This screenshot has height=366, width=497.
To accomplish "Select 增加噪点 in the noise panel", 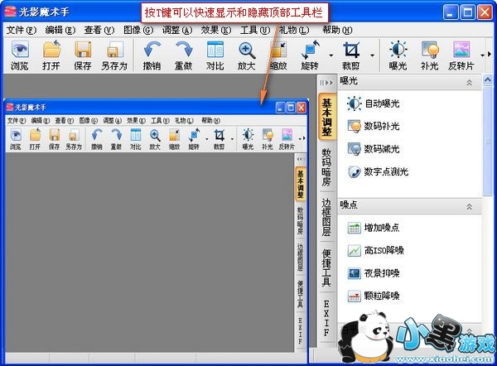I will point(373,228).
